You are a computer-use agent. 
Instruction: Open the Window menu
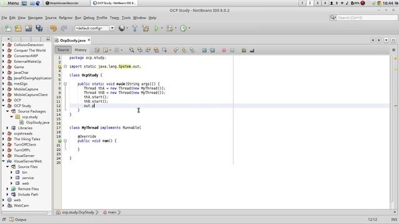[x=140, y=18]
